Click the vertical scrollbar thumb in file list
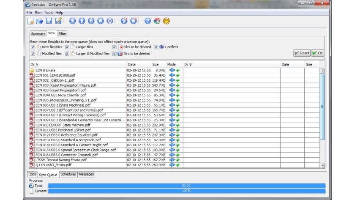This screenshot has width=355, height=200. (x=322, y=107)
